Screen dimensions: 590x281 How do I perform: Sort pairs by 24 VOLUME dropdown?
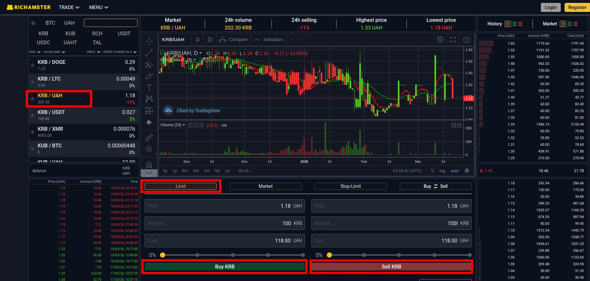pos(54,52)
